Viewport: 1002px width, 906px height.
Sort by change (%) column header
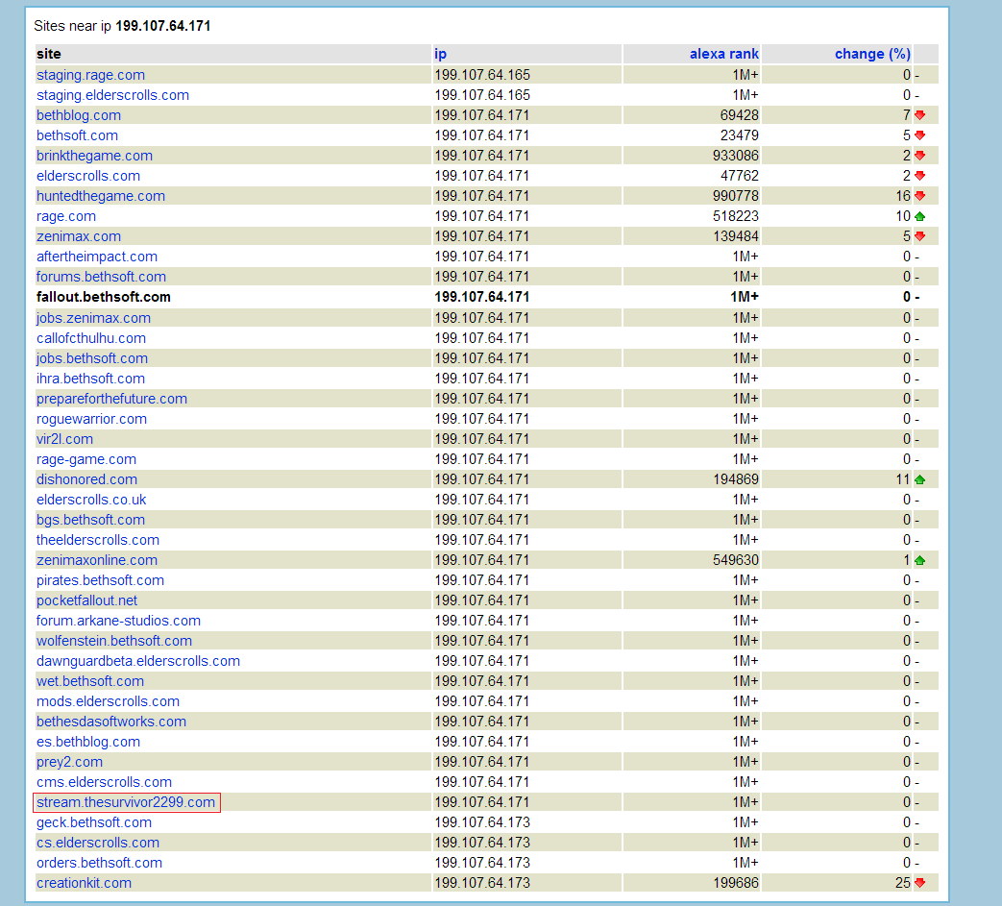(x=872, y=54)
